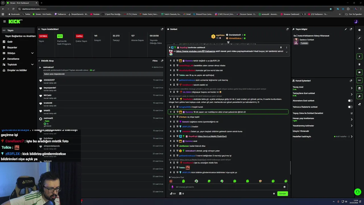Open chat settings gear icon

274,194
